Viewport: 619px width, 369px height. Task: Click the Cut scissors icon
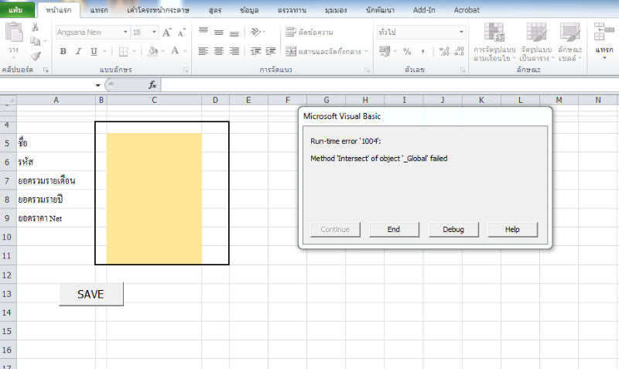(x=35, y=27)
